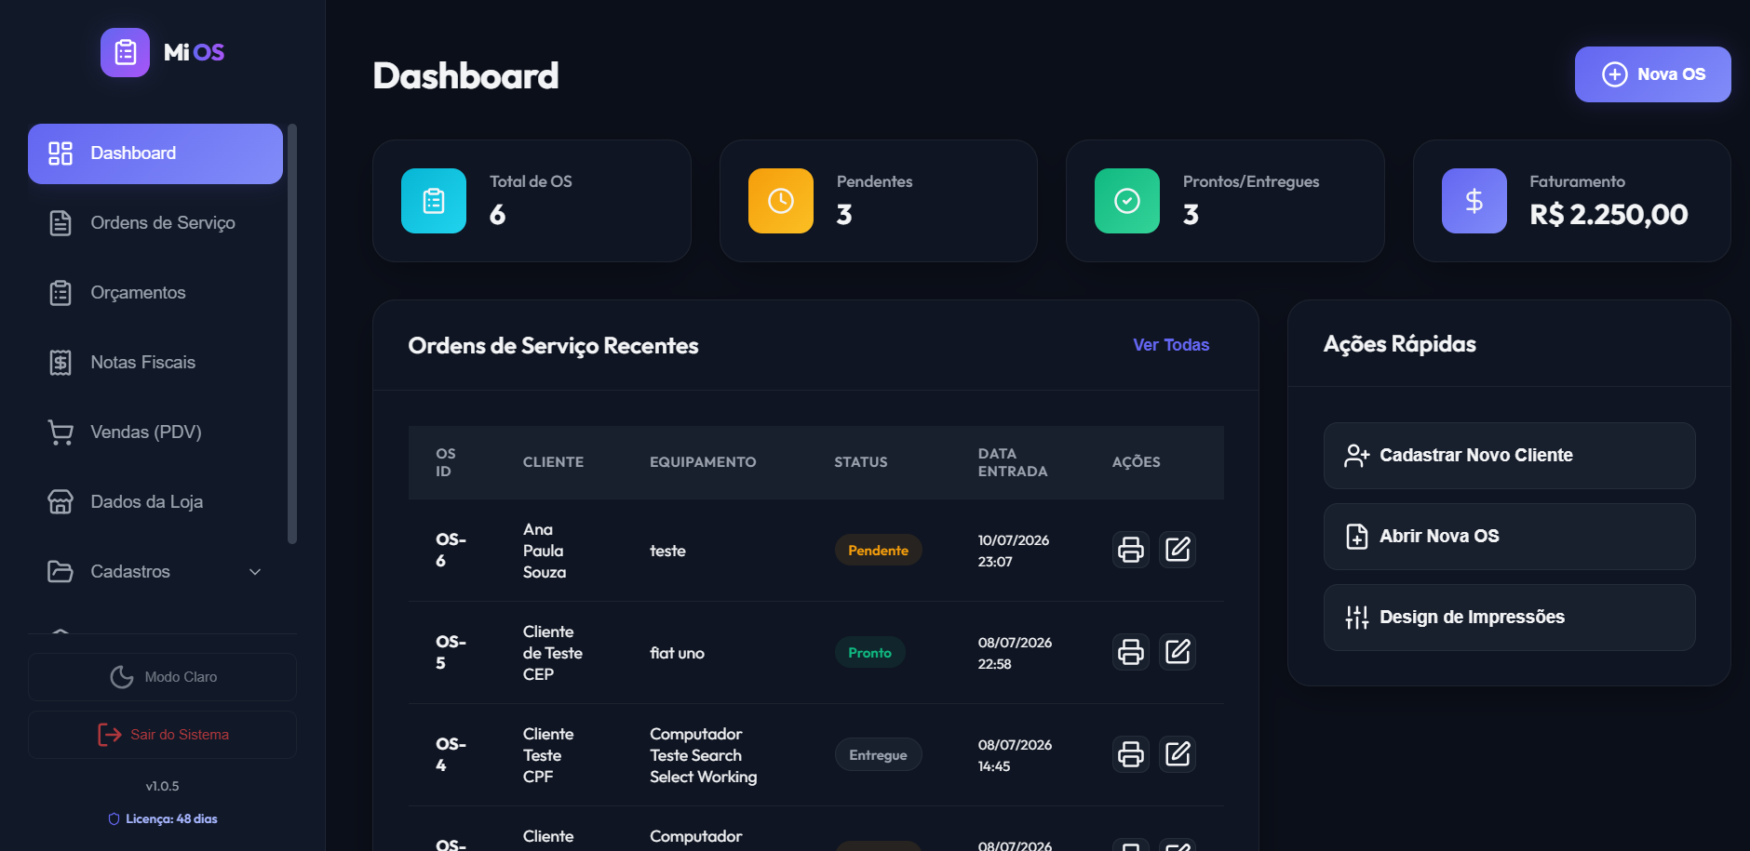
Task: Click client name Ana Paula Souza
Action: (x=545, y=551)
